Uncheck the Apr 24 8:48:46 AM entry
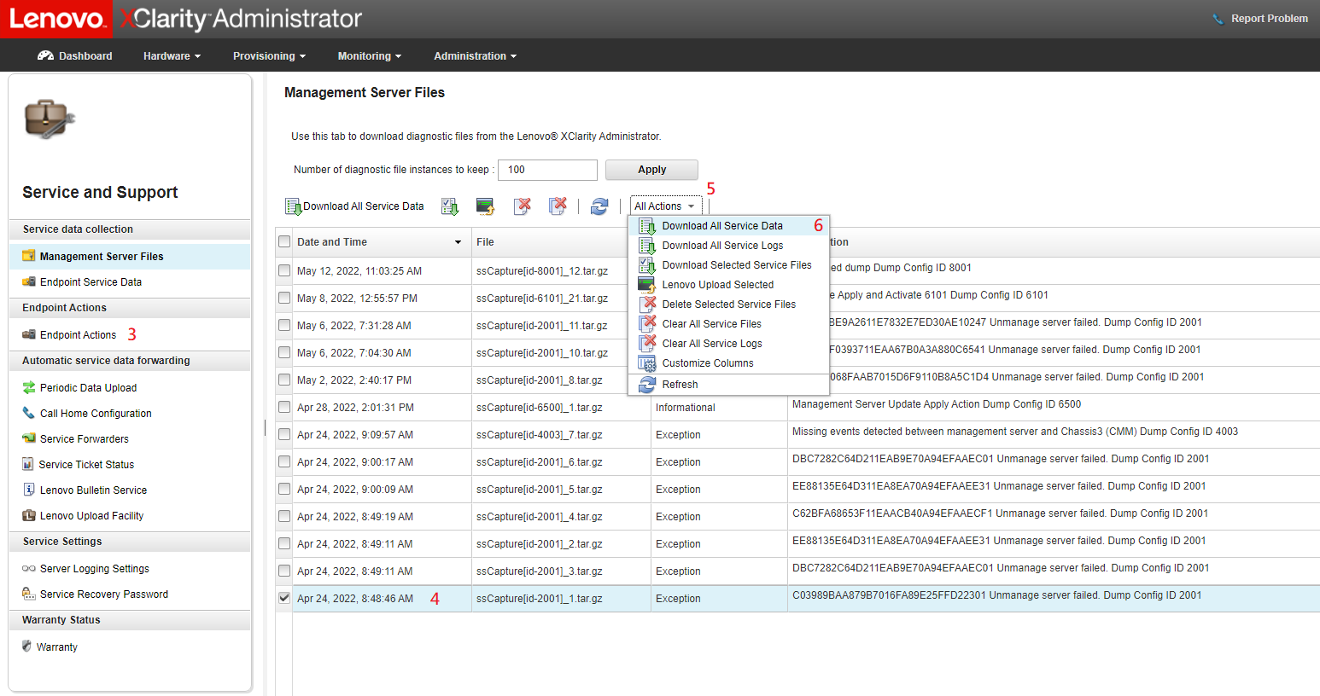This screenshot has width=1320, height=696. click(x=284, y=598)
